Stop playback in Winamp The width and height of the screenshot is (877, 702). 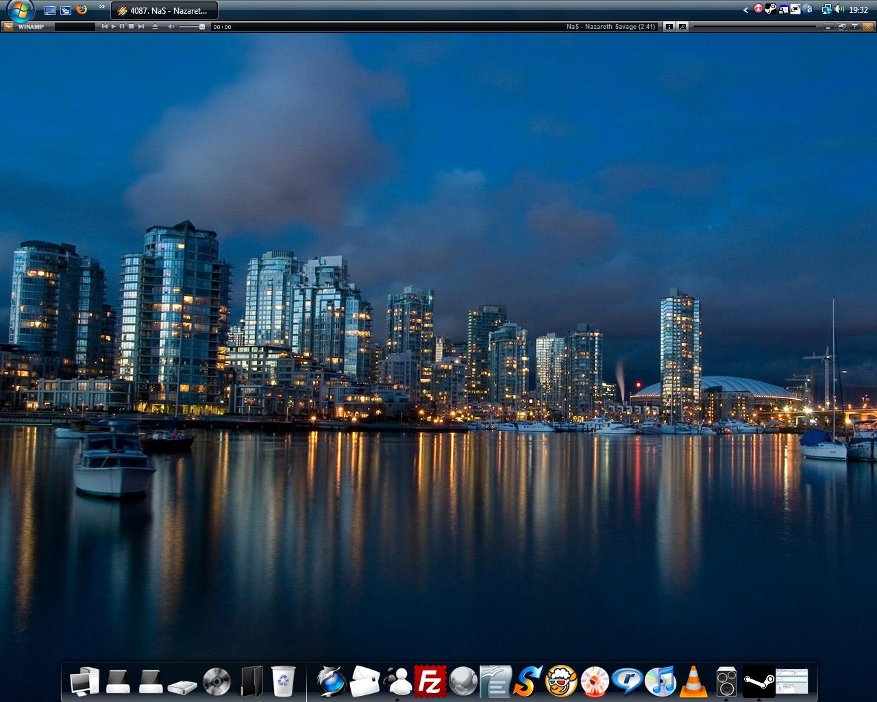click(132, 27)
